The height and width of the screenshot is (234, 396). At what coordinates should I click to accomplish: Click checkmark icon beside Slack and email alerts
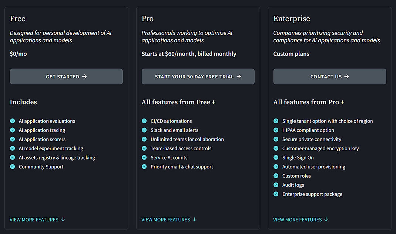tap(144, 130)
